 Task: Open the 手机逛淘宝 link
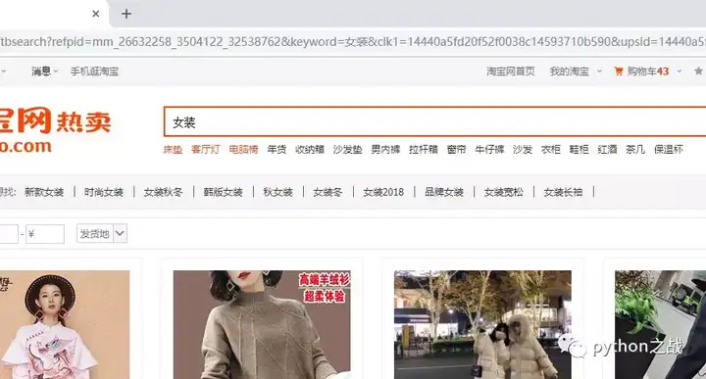[x=94, y=71]
